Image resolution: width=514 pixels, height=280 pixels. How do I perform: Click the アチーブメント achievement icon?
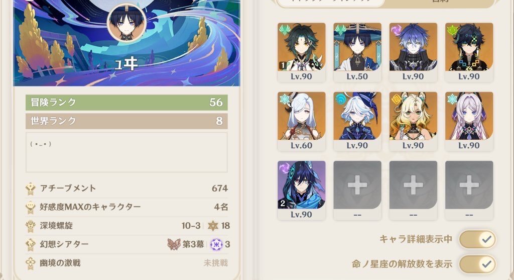(x=31, y=189)
